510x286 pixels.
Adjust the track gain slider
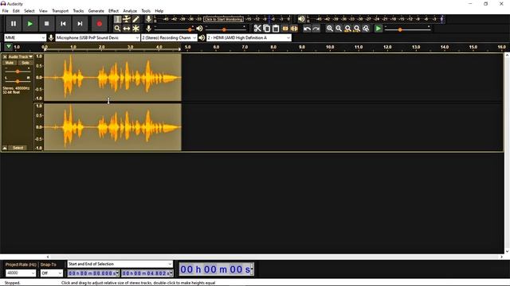click(x=18, y=71)
